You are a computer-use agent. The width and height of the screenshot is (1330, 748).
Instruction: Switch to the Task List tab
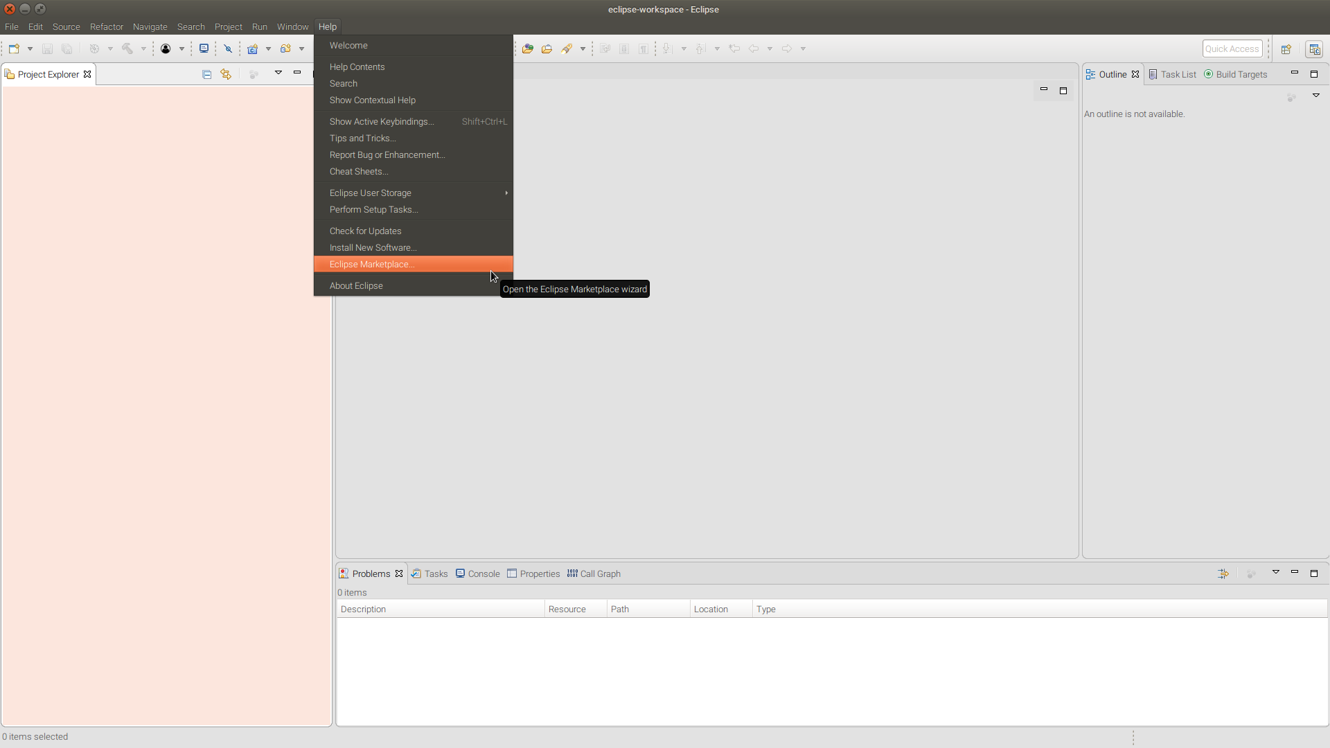coord(1173,74)
